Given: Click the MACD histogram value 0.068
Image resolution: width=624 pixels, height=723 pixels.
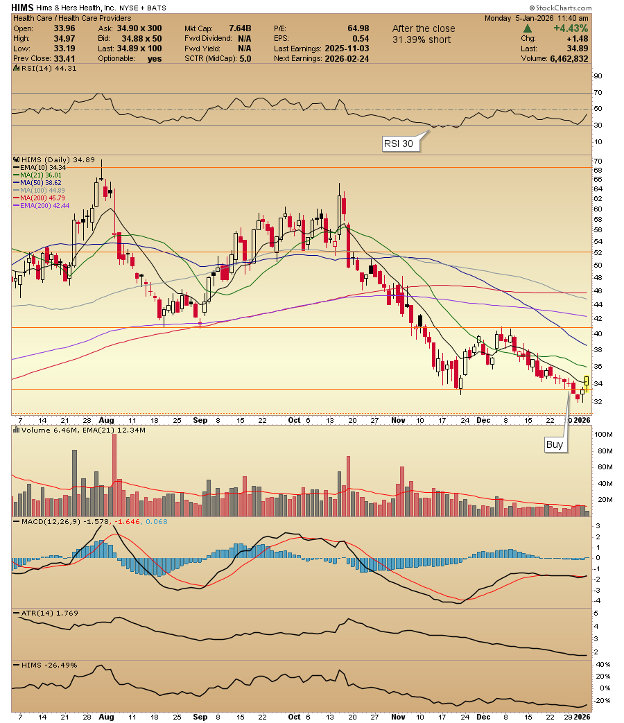Looking at the screenshot, I should [x=156, y=522].
